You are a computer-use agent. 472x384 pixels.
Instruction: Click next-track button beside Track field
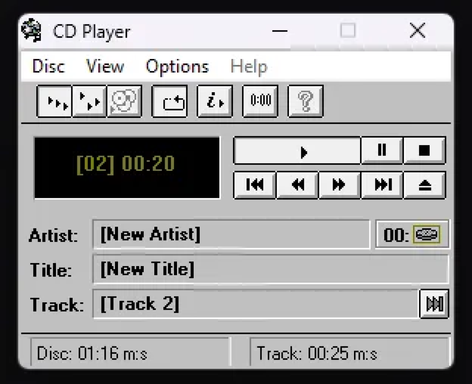coord(434,304)
